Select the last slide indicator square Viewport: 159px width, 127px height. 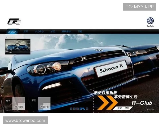coord(87,108)
